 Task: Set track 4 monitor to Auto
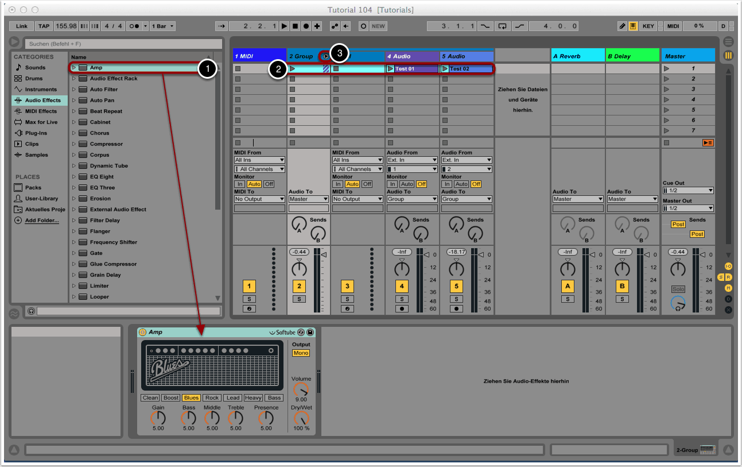click(x=407, y=184)
